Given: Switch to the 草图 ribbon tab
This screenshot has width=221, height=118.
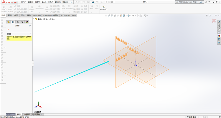Looking at the screenshot, I should tap(10, 16).
